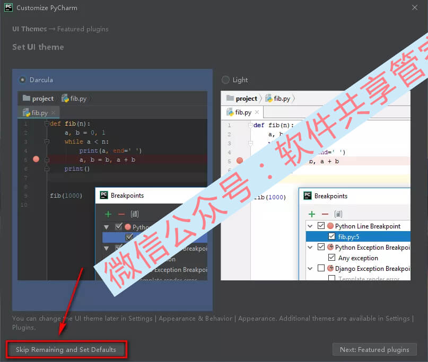Select fib.py:5 row in Light Breakpoints
428x362 pixels.
click(358, 236)
